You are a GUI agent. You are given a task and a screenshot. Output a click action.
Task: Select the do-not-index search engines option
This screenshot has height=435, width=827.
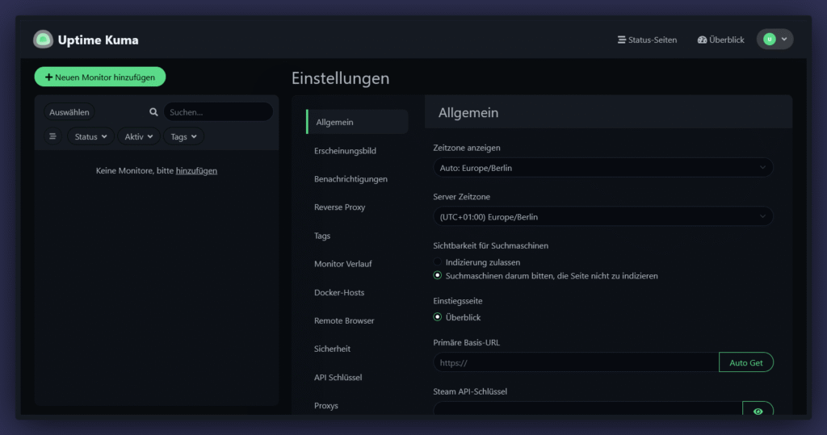[438, 275]
